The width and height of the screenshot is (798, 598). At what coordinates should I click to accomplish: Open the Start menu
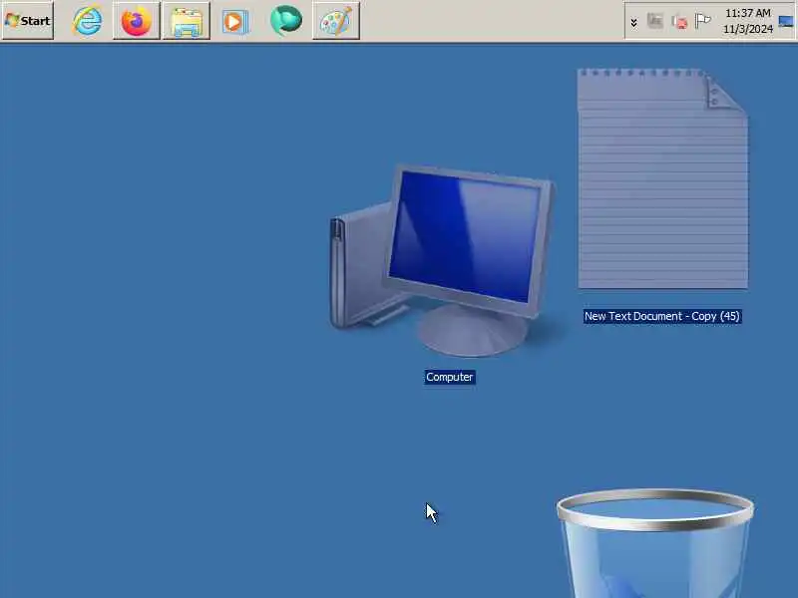(28, 20)
